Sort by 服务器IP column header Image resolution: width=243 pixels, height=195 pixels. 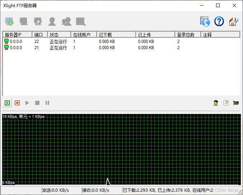click(x=17, y=35)
